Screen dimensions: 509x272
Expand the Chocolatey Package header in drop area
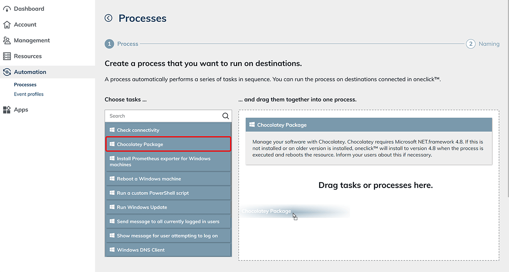(369, 125)
